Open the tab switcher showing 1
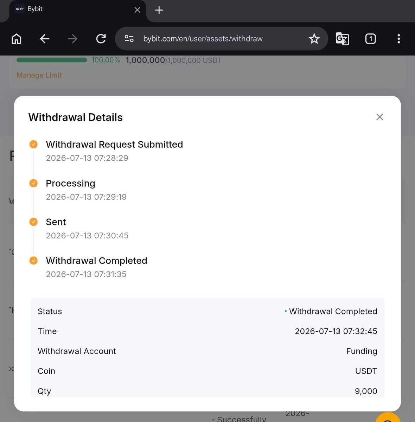The image size is (415, 422). pos(370,39)
